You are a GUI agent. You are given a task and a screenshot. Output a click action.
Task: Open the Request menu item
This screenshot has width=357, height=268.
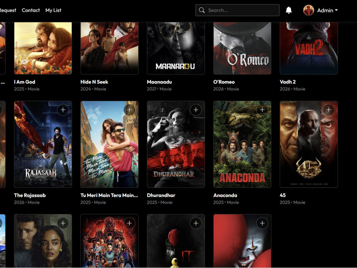point(8,10)
